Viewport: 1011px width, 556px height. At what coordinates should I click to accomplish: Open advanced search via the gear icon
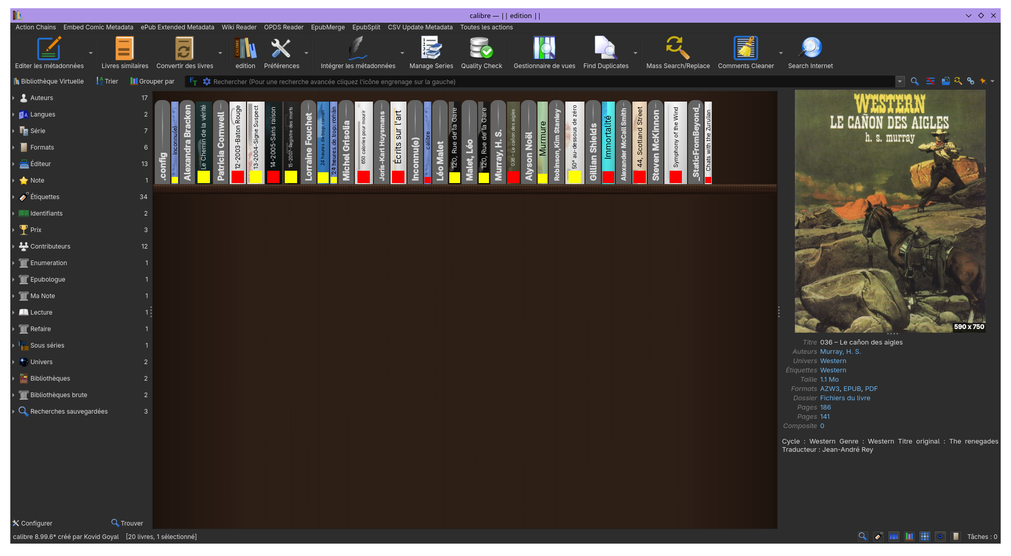(207, 81)
